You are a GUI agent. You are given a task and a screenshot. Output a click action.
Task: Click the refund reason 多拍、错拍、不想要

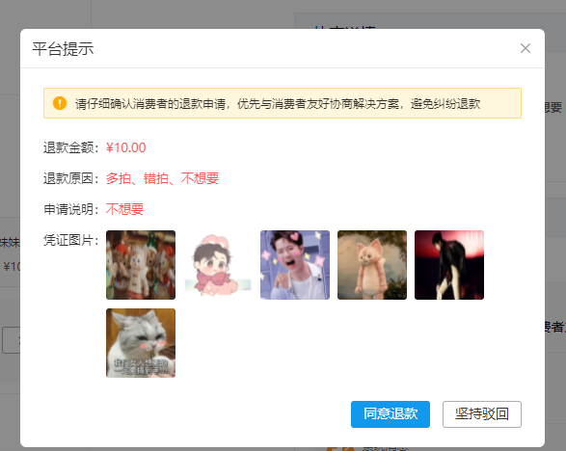(x=162, y=178)
